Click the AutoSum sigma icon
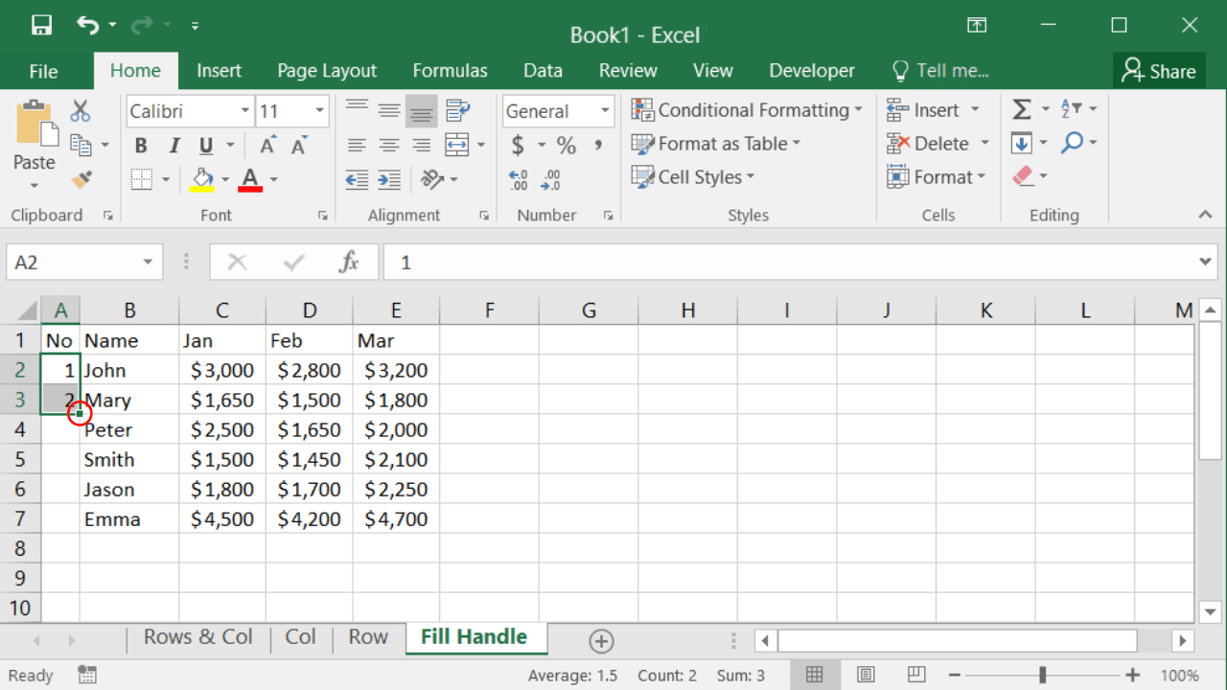Screen dimensions: 1227x690 pos(1022,110)
